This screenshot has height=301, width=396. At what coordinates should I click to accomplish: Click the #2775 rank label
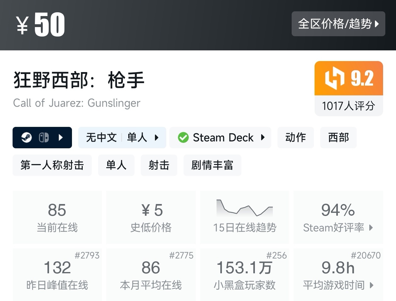(x=181, y=255)
